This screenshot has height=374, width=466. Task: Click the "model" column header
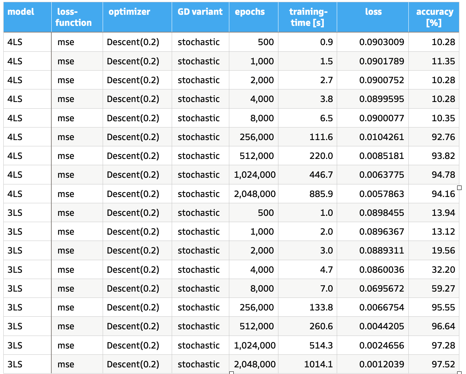21,12
